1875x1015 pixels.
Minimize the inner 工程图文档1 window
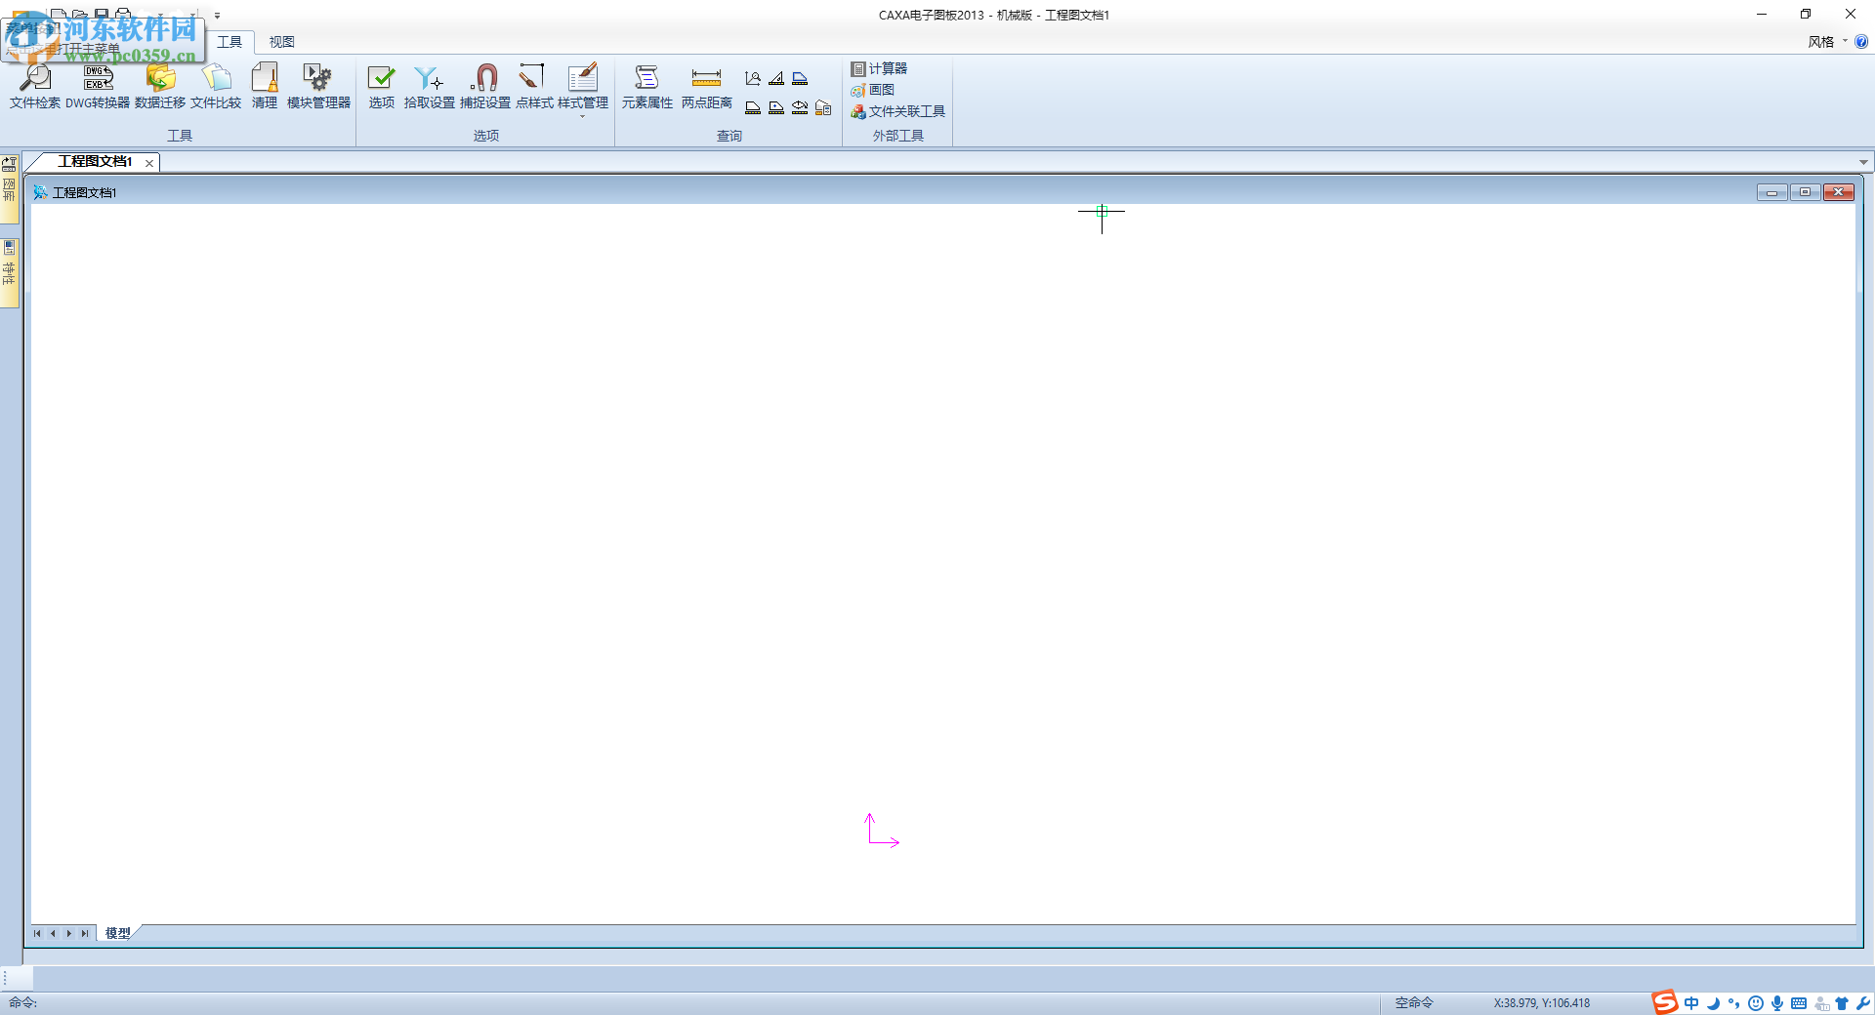1771,192
